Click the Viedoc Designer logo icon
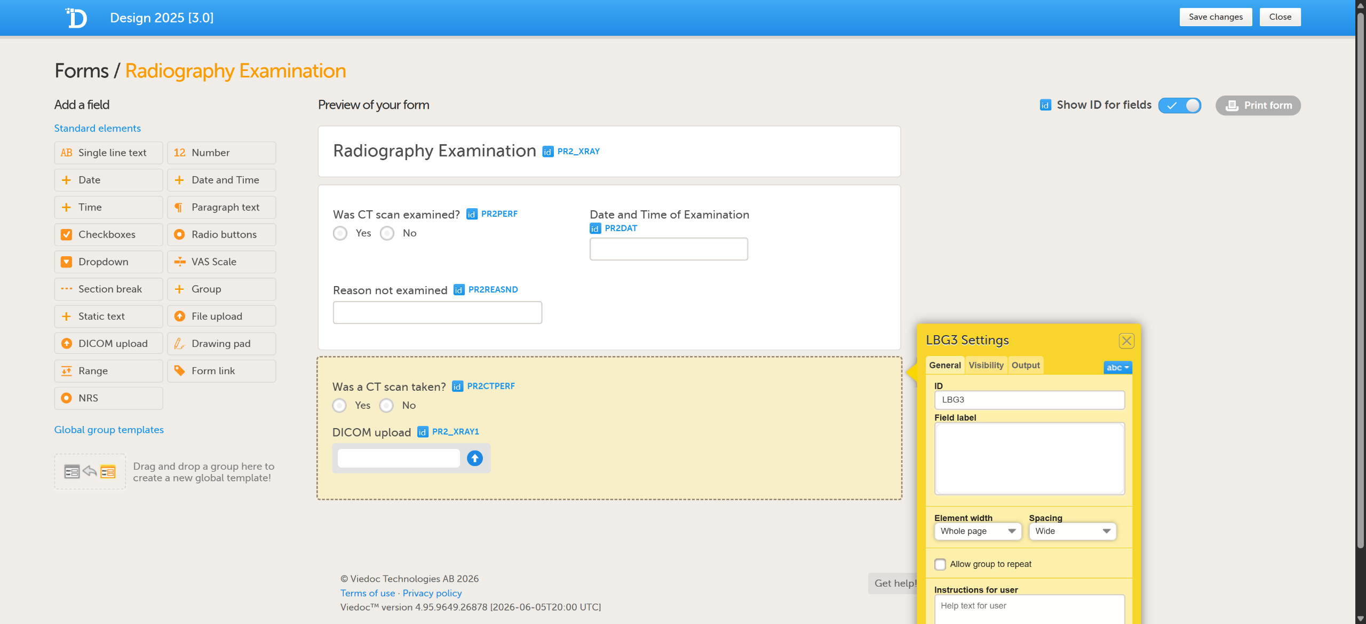The width and height of the screenshot is (1366, 624). (x=76, y=18)
